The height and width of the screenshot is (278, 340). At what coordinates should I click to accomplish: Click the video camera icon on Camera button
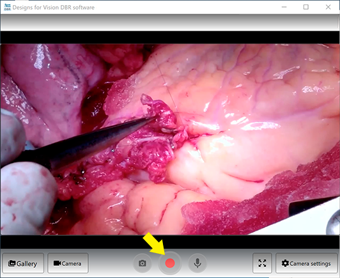58,263
